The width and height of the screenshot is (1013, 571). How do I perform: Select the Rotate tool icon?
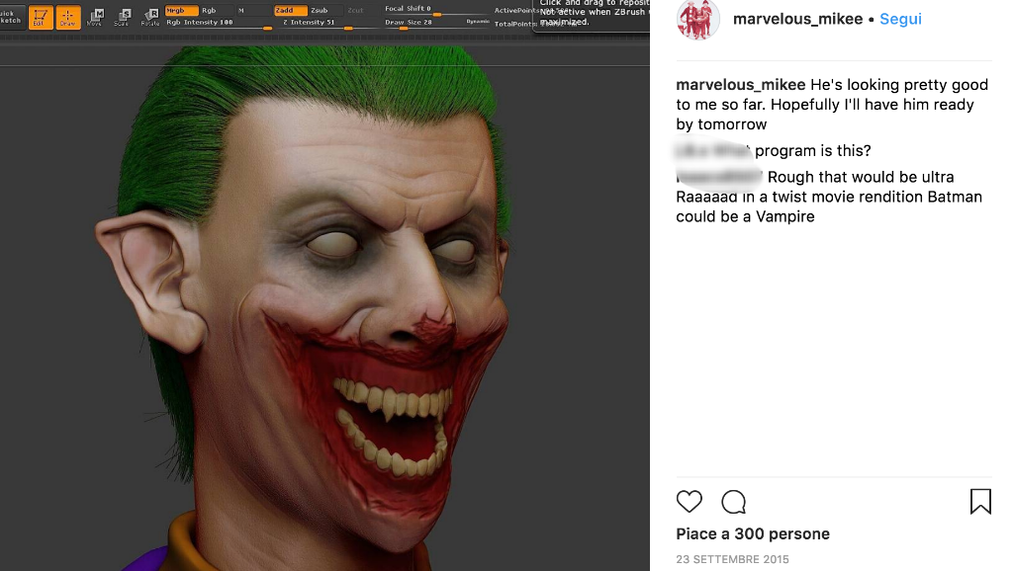click(x=149, y=17)
